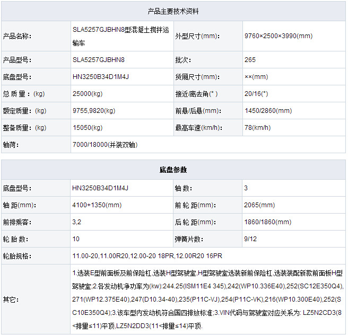Click the 15050(kg) curb mass value

pos(88,128)
